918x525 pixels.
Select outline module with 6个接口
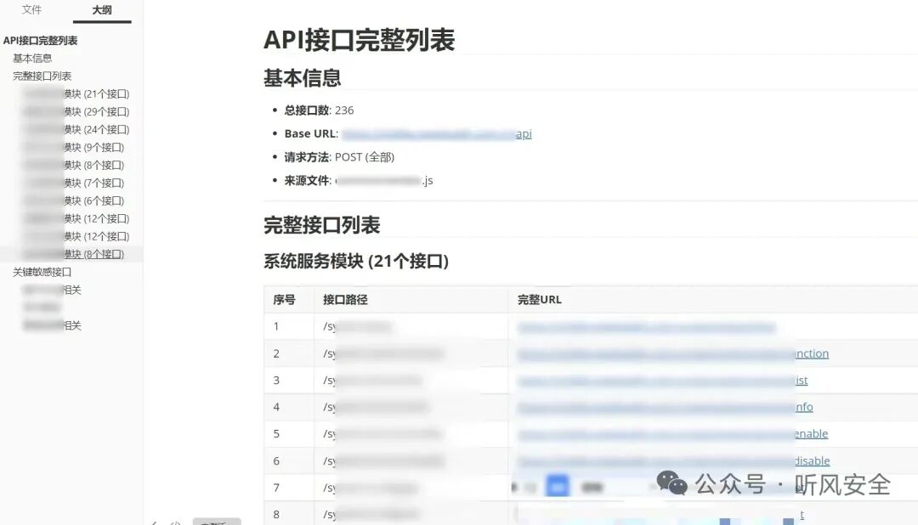74,200
